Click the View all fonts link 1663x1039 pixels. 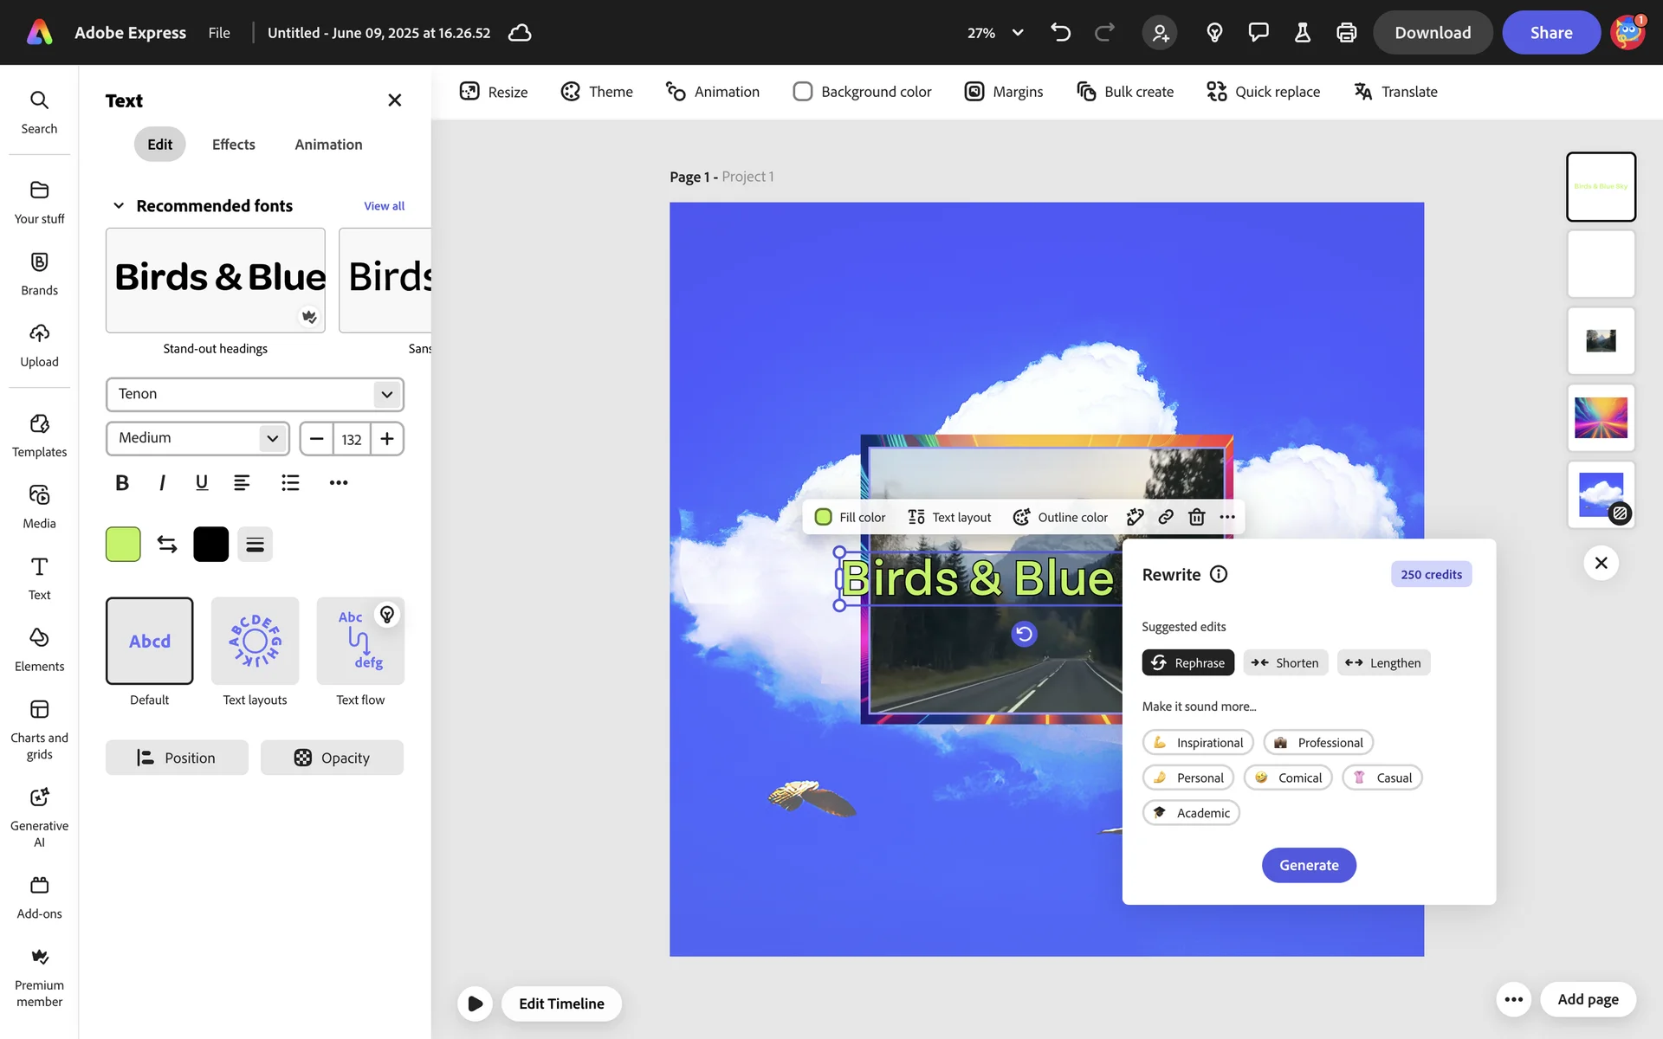[x=384, y=206]
